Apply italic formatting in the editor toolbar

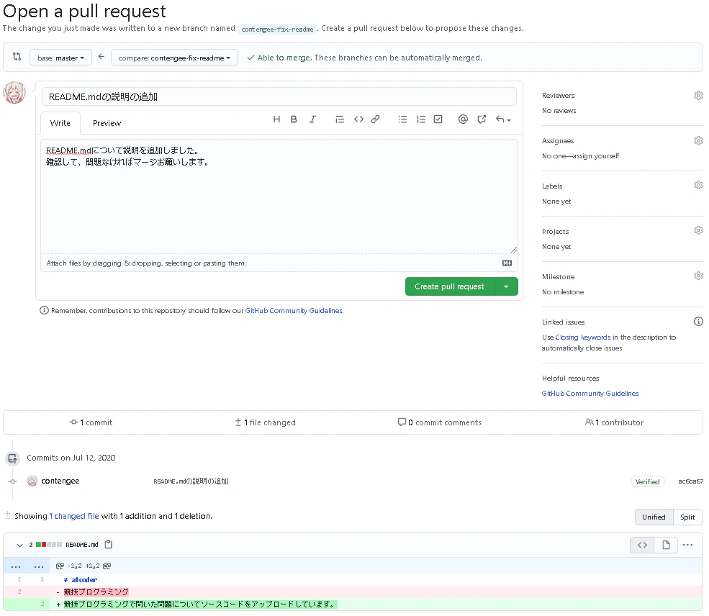[312, 119]
